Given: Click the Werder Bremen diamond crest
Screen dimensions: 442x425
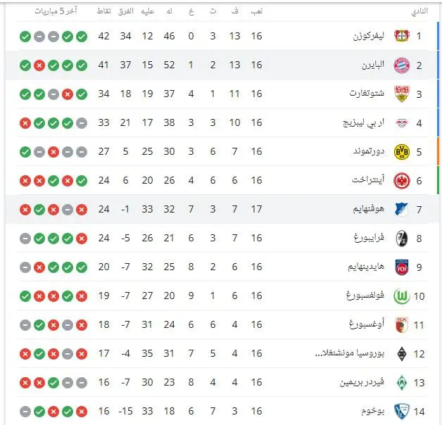Looking at the screenshot, I should (401, 383).
